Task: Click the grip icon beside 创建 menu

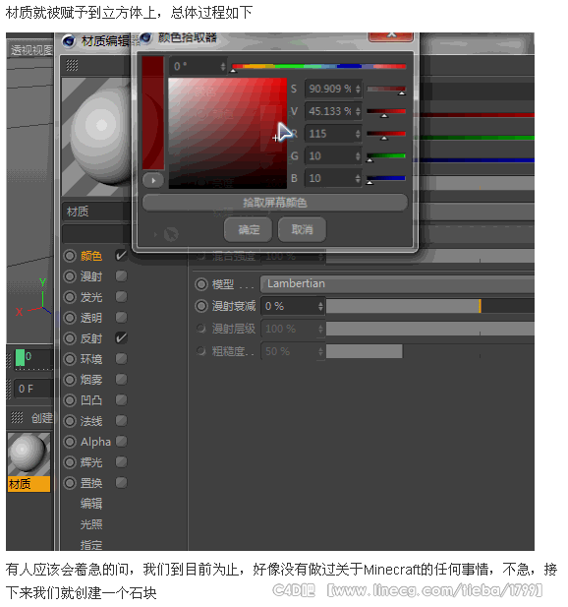Action: (17, 417)
